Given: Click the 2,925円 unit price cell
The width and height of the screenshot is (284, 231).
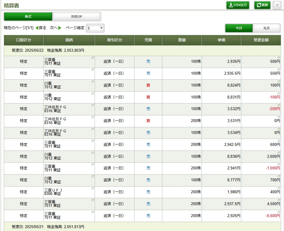Looking at the screenshot, I should click(x=221, y=216).
